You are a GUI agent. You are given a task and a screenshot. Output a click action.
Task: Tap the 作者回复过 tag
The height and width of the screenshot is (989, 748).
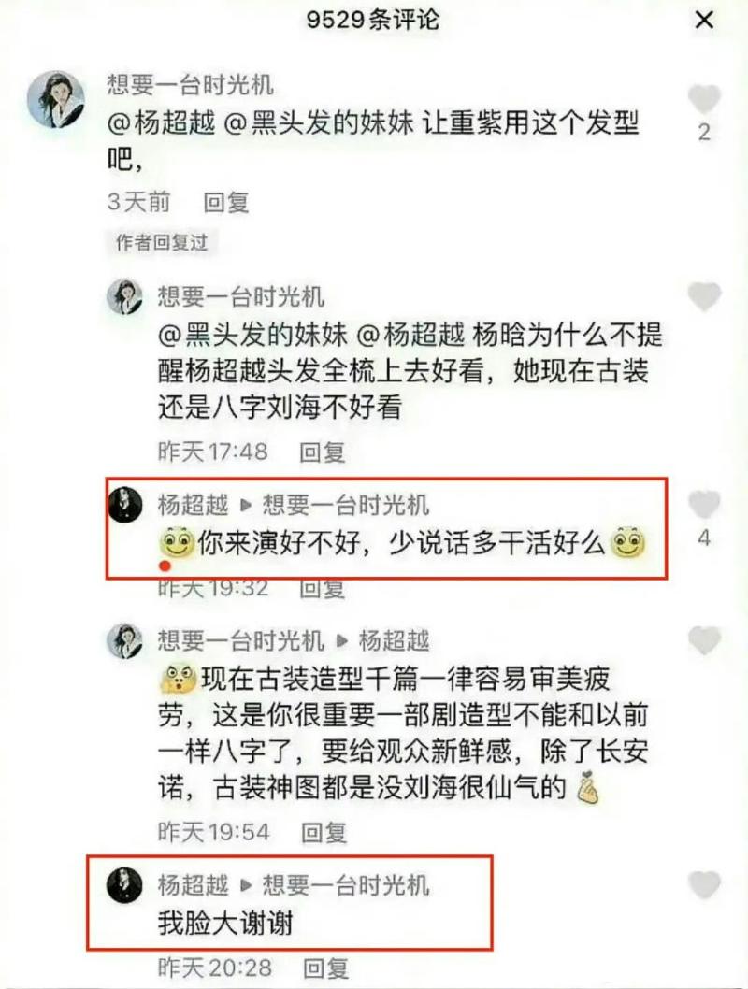162,242
